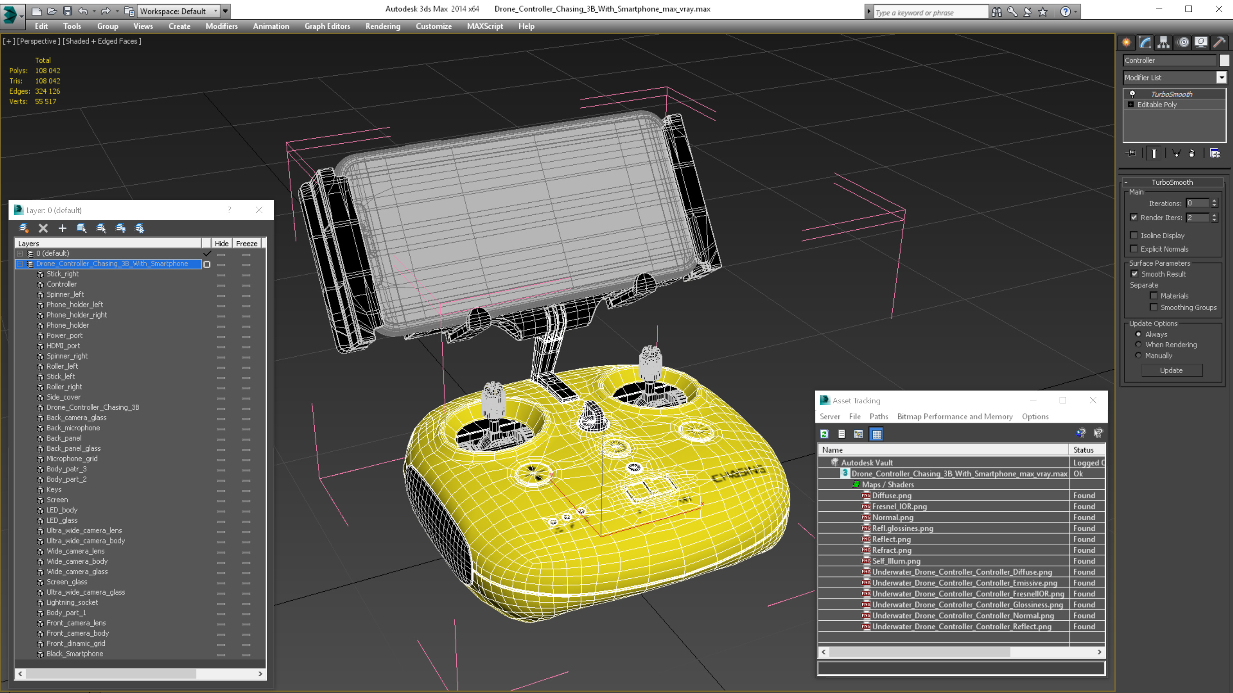Click Remove Modifier from stack icon
Screen dimensions: 1233x693
point(1192,153)
